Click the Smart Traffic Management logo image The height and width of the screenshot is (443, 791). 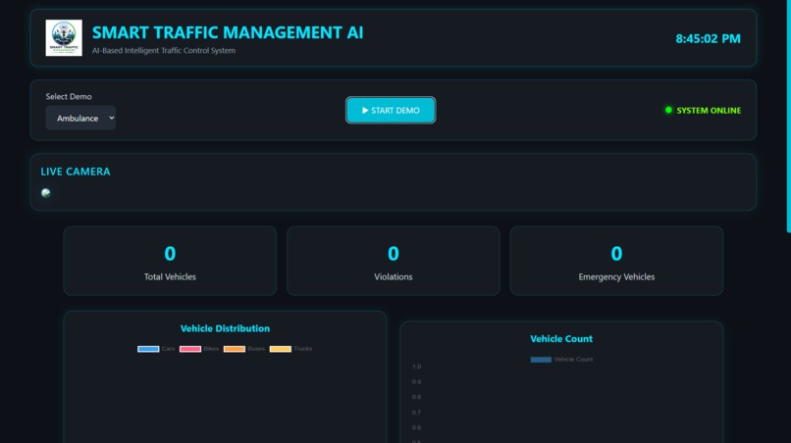(x=64, y=38)
